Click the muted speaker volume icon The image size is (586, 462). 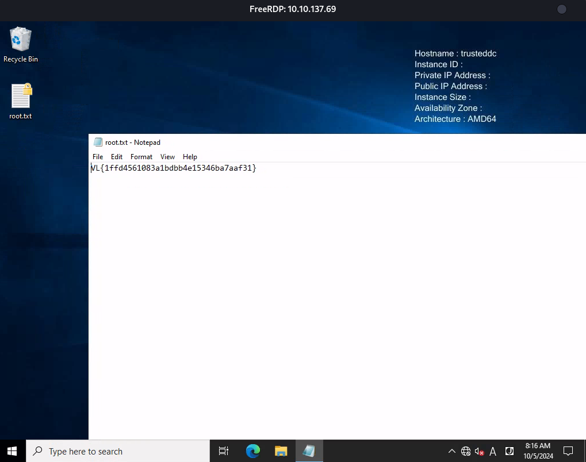point(479,451)
